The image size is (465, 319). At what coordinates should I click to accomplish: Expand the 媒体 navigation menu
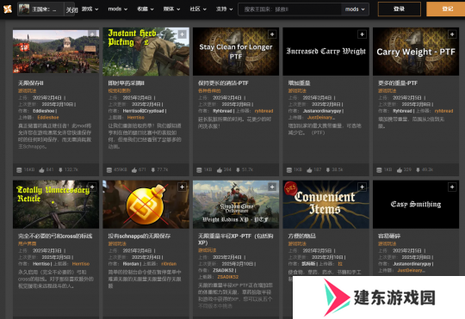pyautogui.click(x=171, y=9)
